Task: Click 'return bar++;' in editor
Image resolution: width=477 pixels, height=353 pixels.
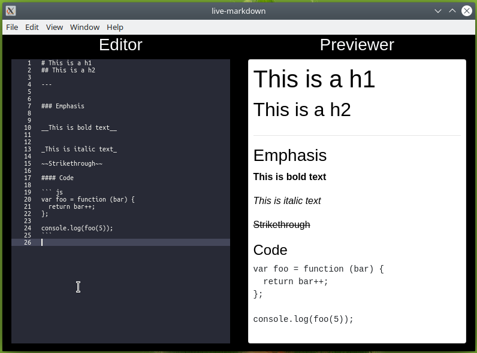Action: tap(71, 206)
